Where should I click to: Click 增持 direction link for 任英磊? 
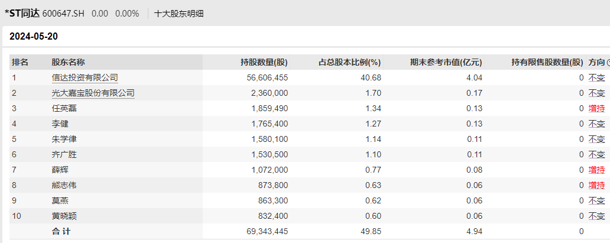(x=596, y=108)
